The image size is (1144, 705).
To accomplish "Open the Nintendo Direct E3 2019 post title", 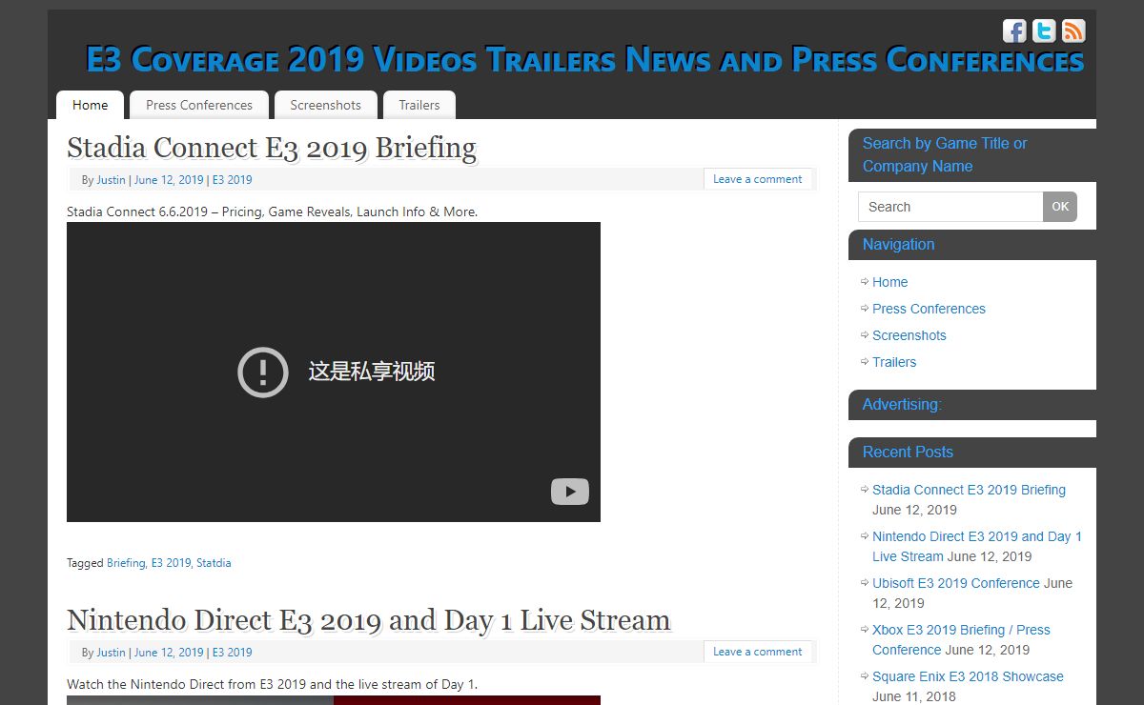I will 368,620.
